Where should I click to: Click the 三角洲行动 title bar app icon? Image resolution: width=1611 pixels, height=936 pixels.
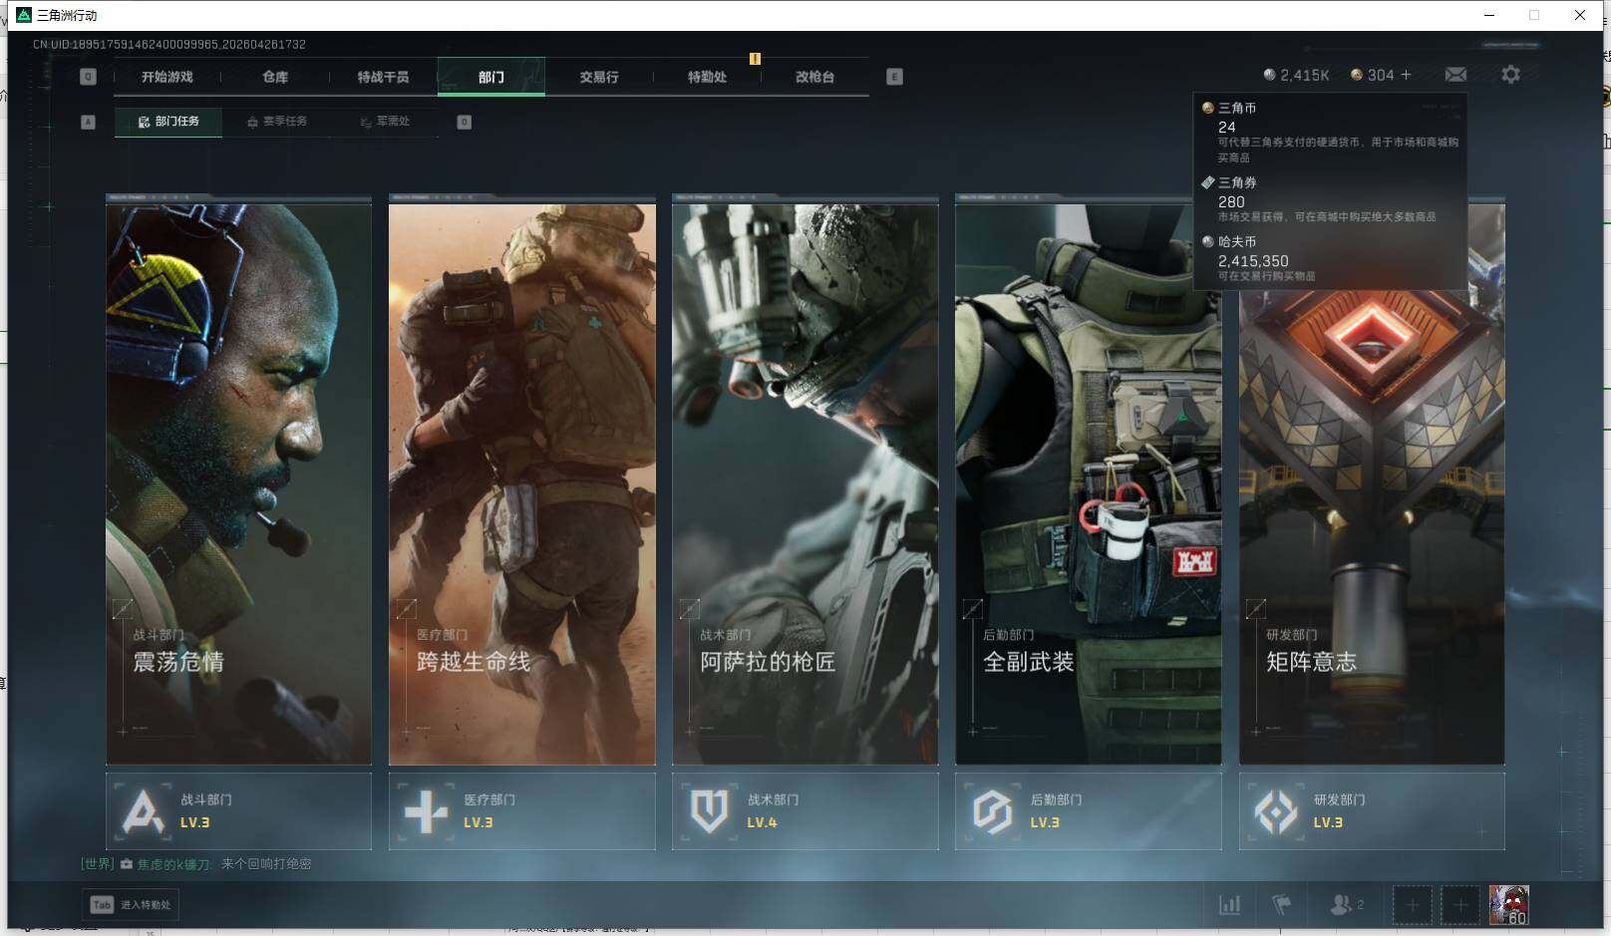pos(24,15)
